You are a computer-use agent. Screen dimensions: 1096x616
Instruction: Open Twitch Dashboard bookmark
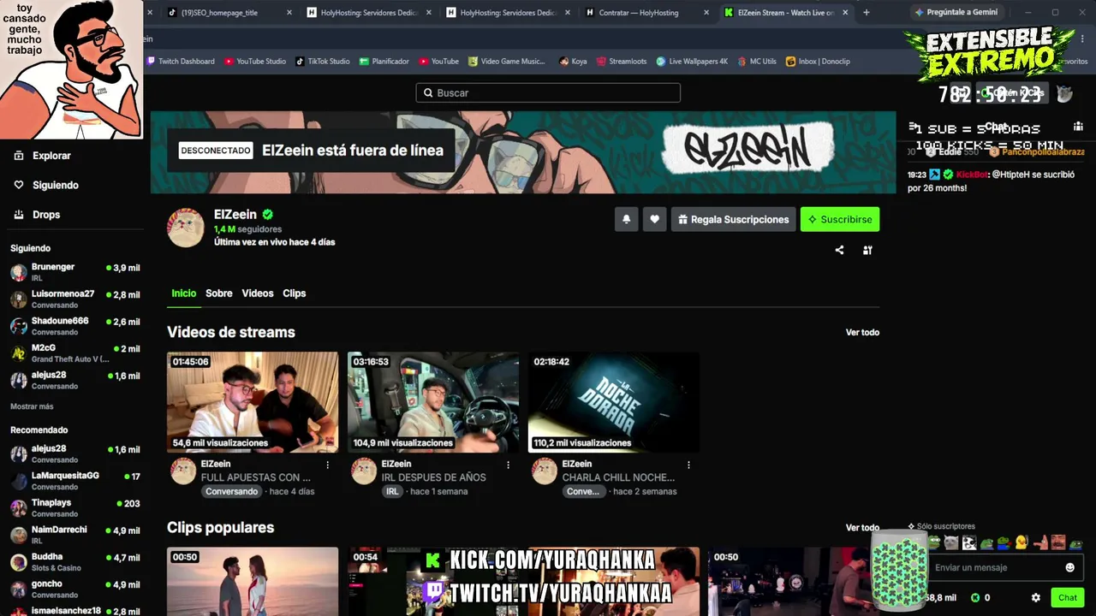(x=181, y=62)
